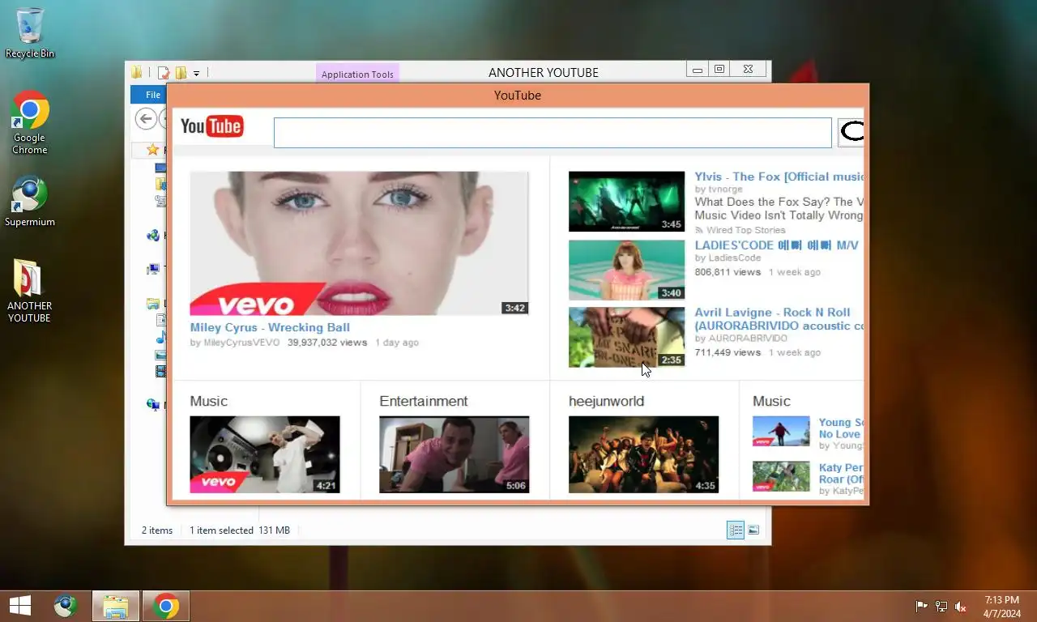Open the network tray icon

coord(941,607)
